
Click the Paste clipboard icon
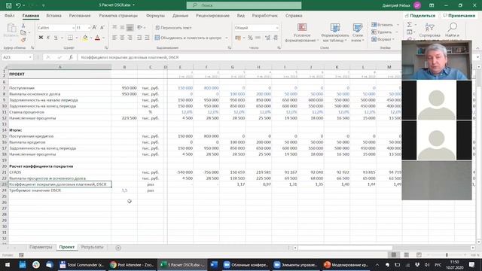point(11,29)
